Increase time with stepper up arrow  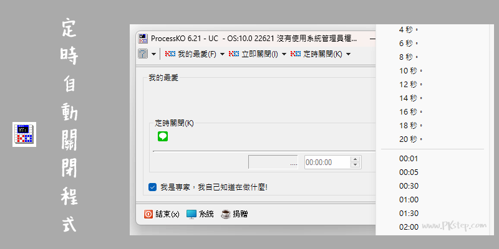355,159
